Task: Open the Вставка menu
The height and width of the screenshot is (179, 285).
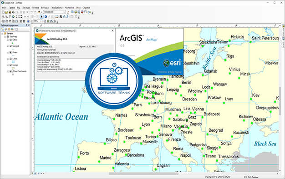Action: (x=36, y=8)
